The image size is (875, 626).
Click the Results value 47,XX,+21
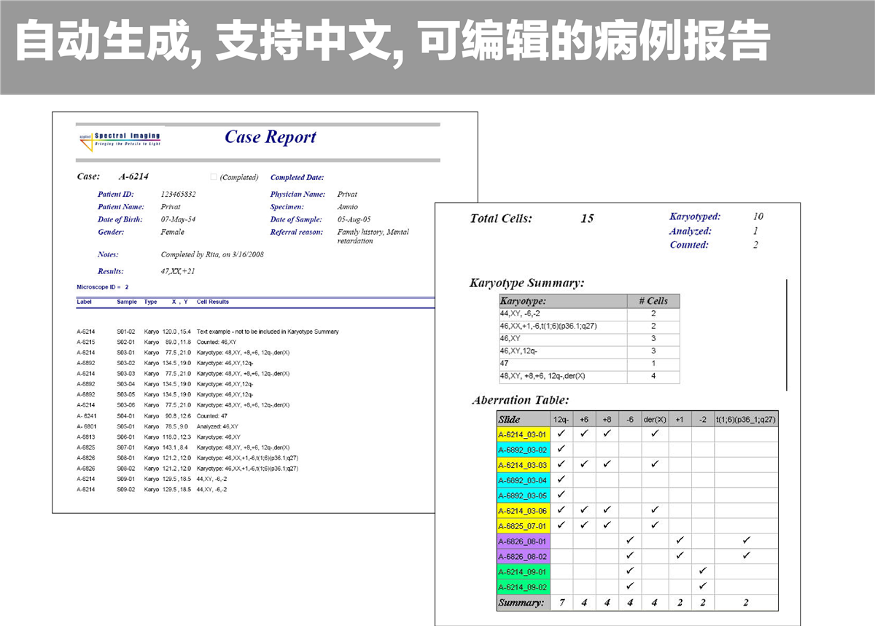tap(177, 271)
